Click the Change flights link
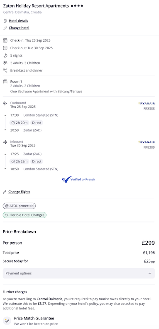 point(19,192)
